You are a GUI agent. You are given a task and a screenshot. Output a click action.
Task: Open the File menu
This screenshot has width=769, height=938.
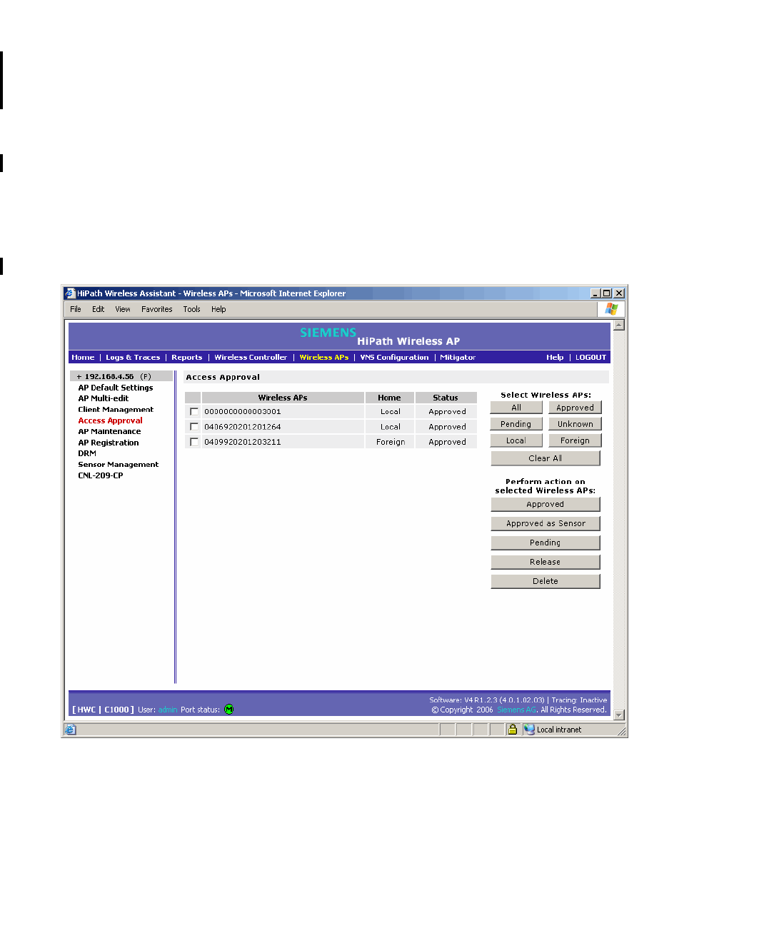click(x=76, y=309)
